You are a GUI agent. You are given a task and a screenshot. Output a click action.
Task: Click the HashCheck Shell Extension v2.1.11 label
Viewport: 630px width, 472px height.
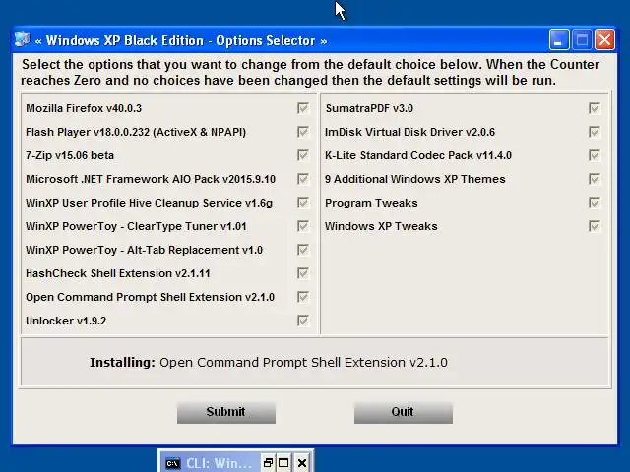(x=118, y=273)
